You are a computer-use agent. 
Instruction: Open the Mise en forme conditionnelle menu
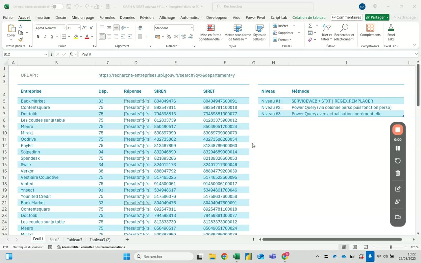[211, 32]
